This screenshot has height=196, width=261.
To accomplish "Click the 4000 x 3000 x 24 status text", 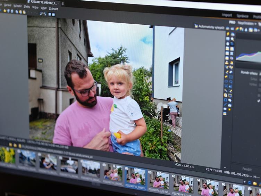I will [185, 166].
